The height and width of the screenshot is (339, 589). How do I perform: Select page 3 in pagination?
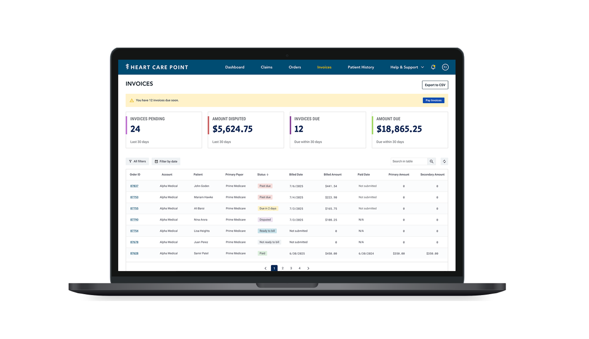coord(291,268)
